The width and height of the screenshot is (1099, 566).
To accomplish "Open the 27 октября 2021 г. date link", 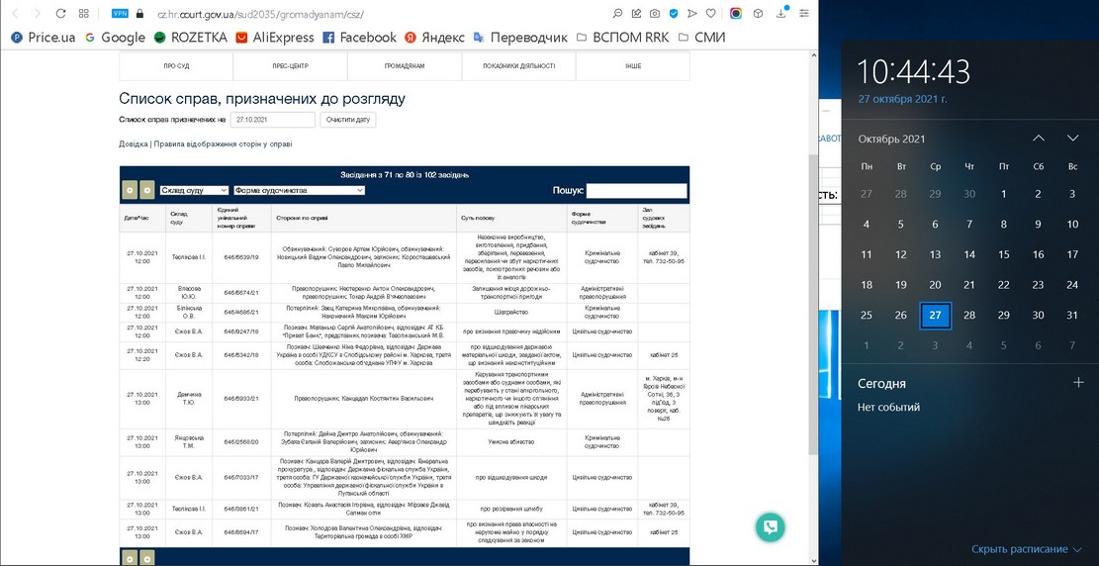I will coord(903,99).
